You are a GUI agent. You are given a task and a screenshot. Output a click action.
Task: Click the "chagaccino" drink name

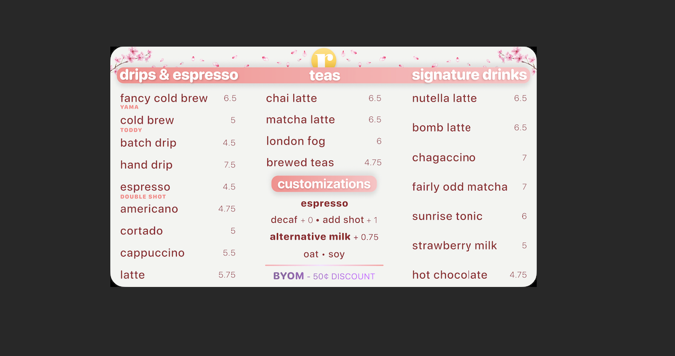[x=444, y=157]
